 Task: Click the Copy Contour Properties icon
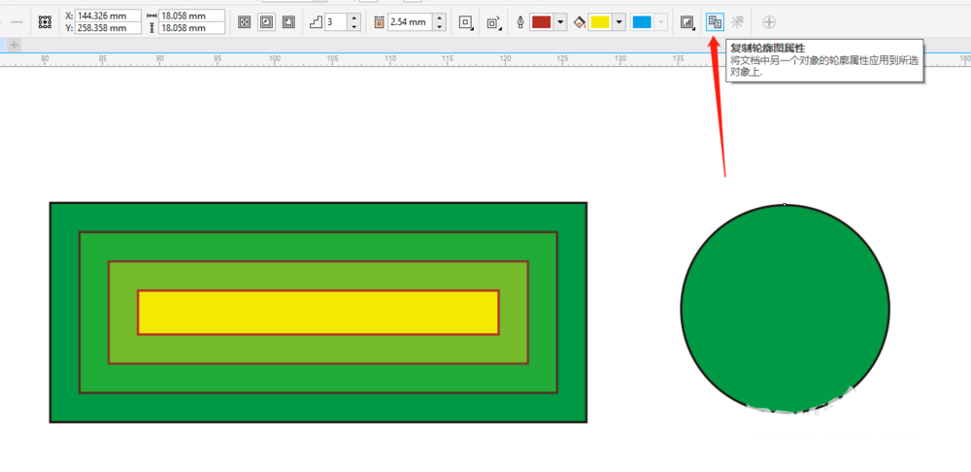[715, 21]
